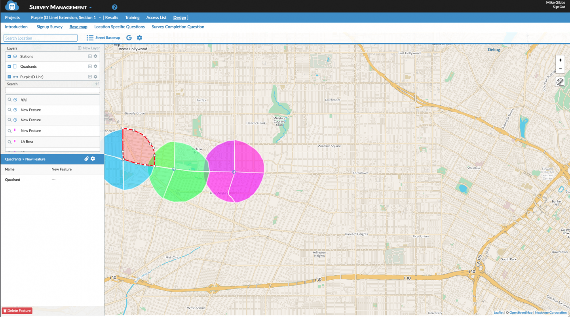Click the Delete Feature button
570x317 pixels.
click(17, 311)
